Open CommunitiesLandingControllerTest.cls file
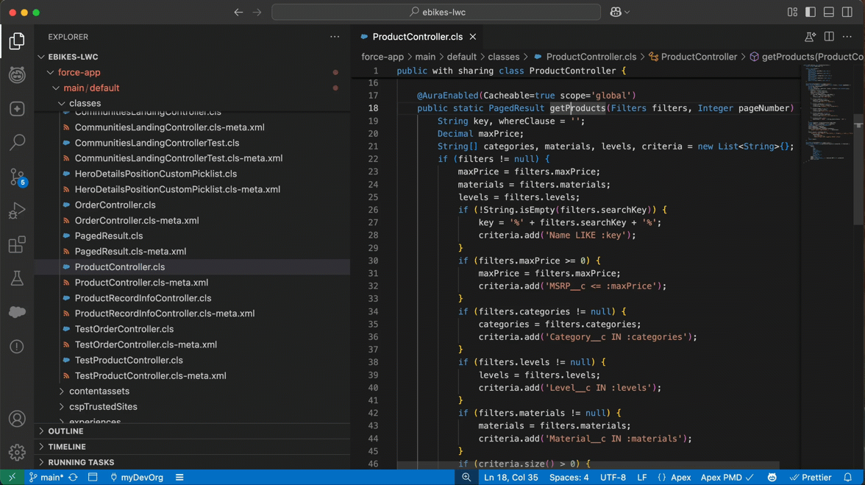This screenshot has width=865, height=485. pos(157,143)
